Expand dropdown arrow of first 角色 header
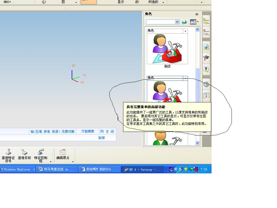The width and height of the screenshot is (277, 208). [185, 31]
